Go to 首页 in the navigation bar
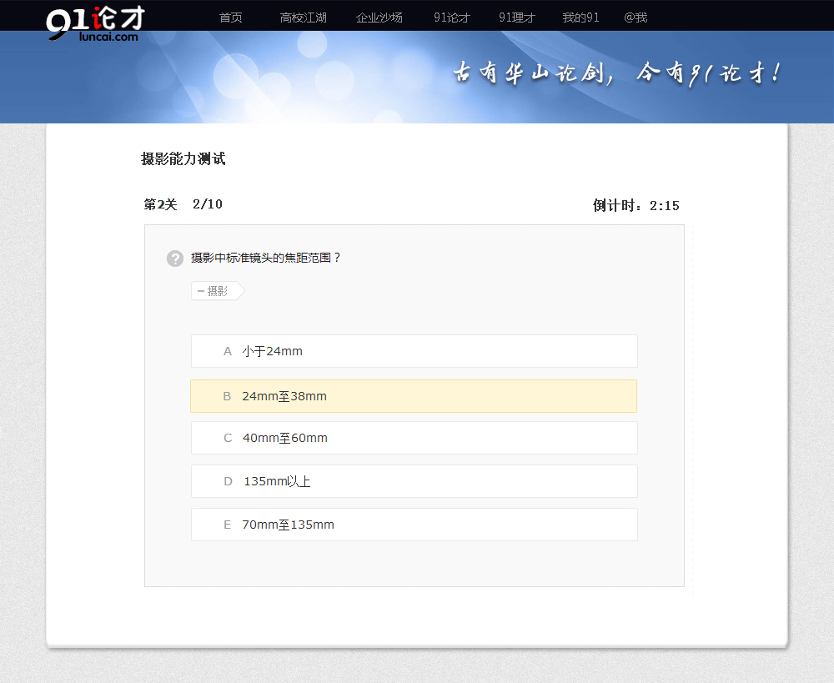This screenshot has width=834, height=683. 230,18
